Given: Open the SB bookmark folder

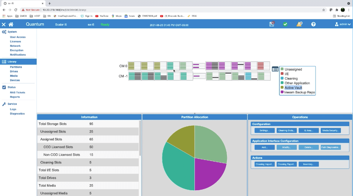Looking at the screenshot, I should [47, 16].
